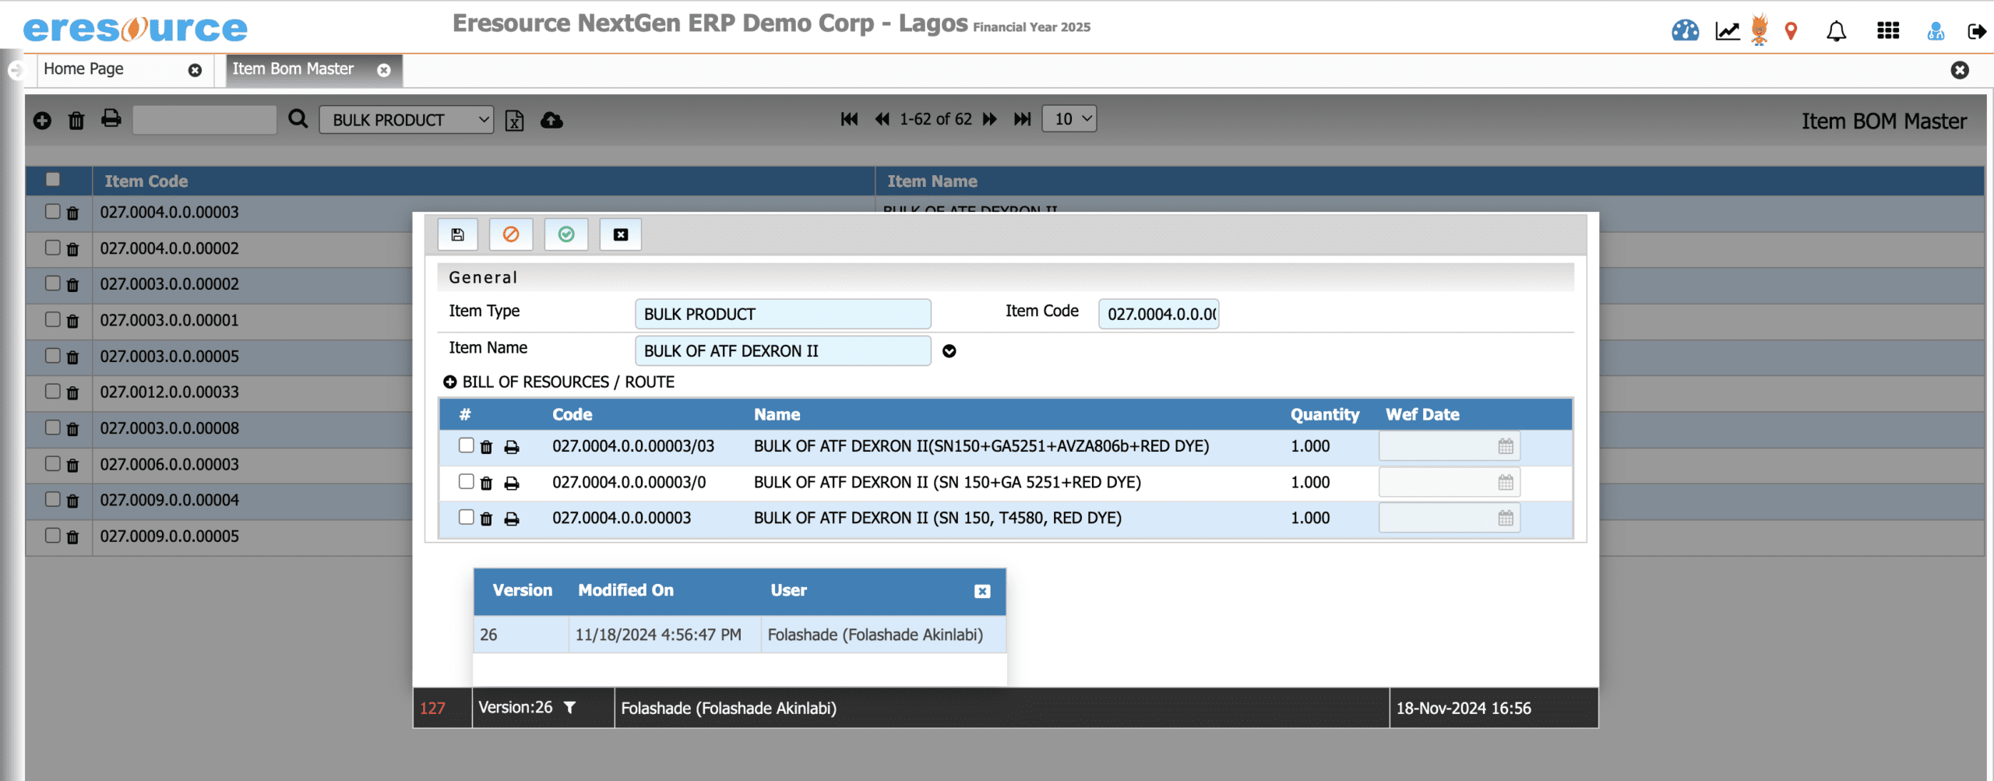Viewport: 1994px width, 781px height.
Task: Click the cloud upload icon
Action: [551, 121]
